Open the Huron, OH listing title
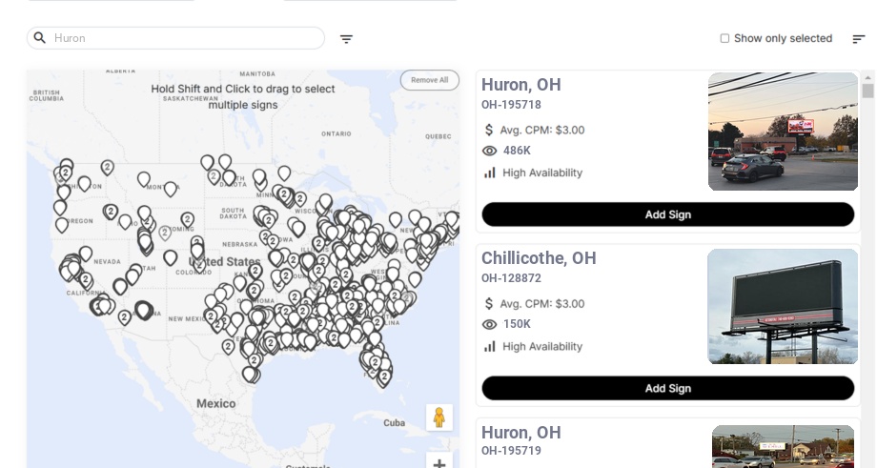The width and height of the screenshot is (877, 468). pyautogui.click(x=521, y=85)
